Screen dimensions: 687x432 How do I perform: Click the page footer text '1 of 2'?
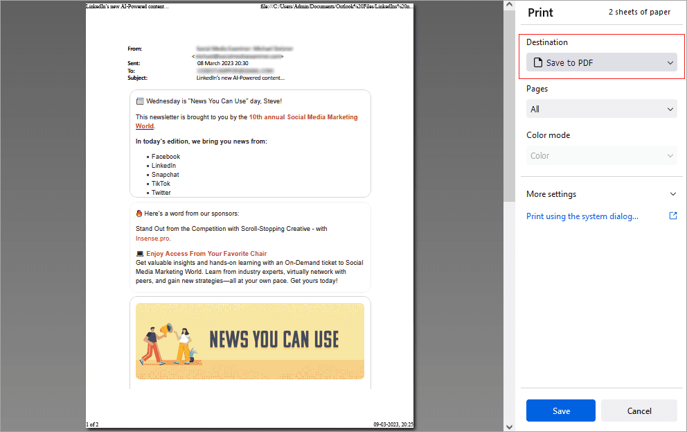pos(92,424)
